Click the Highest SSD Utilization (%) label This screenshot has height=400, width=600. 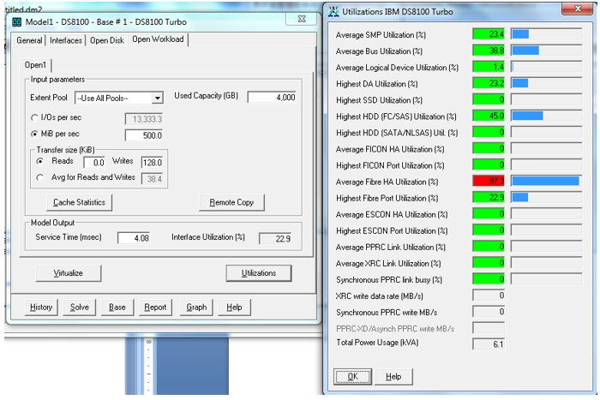tap(379, 100)
